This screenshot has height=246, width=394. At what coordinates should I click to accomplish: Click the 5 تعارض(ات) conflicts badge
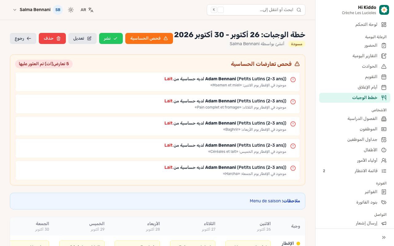click(x=44, y=64)
